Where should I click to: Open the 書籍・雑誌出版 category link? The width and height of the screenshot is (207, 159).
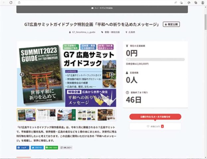112,32
